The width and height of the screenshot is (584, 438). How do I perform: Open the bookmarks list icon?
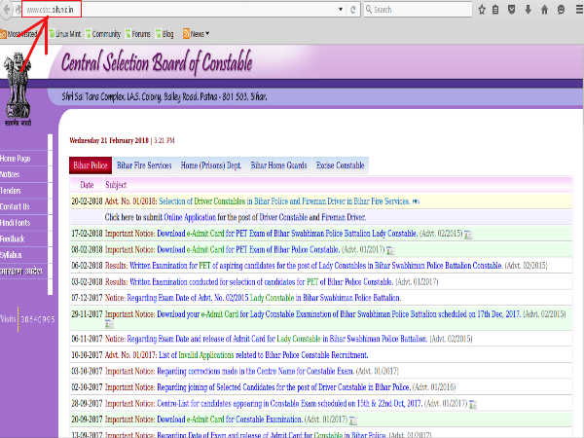(495, 10)
